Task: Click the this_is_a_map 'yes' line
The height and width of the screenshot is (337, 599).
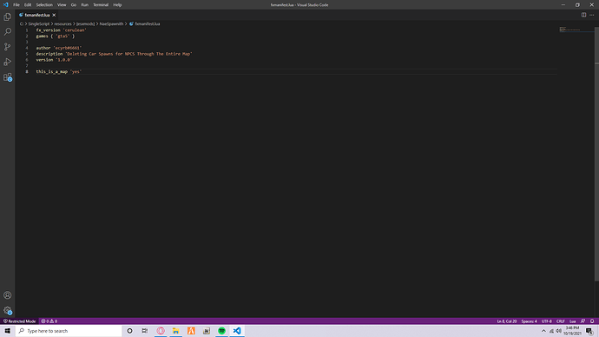Action: click(59, 71)
